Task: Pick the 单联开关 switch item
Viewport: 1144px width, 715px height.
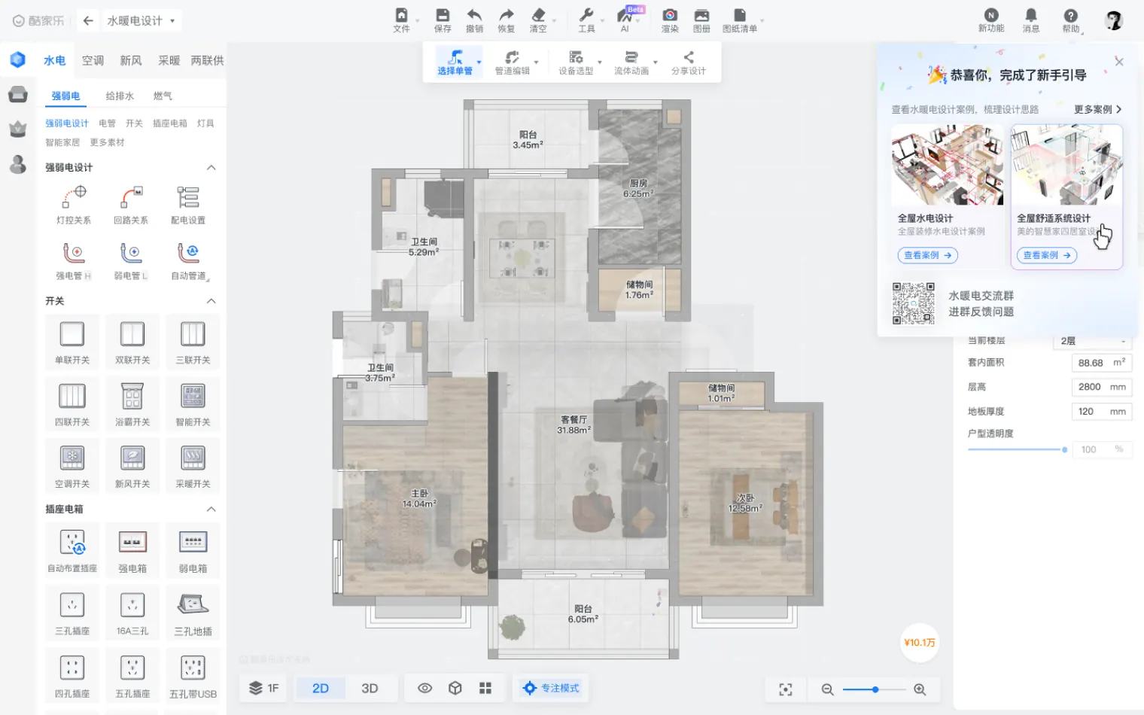Action: click(x=72, y=334)
